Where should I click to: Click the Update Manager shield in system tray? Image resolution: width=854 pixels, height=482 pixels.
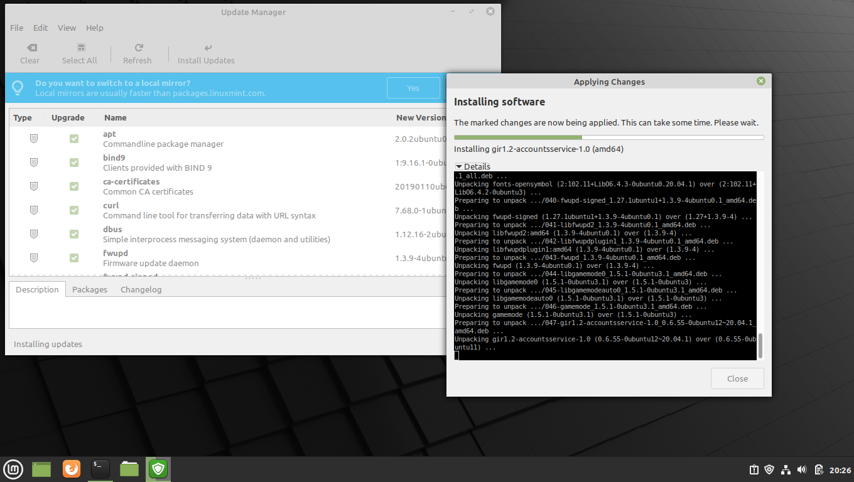click(x=770, y=469)
